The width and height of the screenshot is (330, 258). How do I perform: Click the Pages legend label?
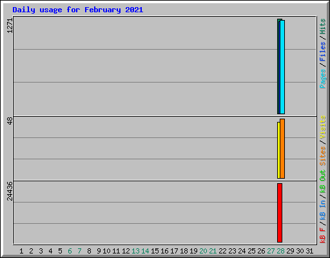tap(322, 79)
